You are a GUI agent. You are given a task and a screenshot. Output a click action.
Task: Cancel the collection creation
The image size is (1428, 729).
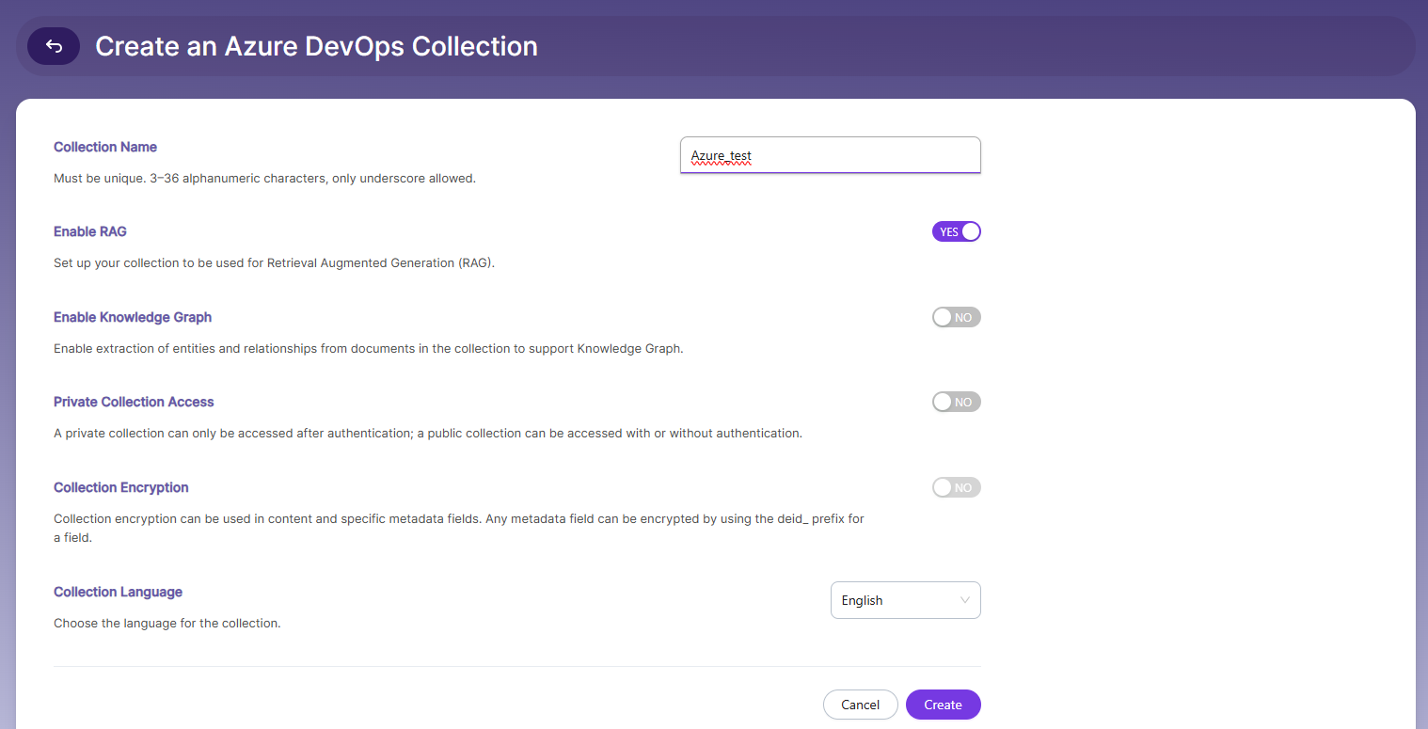[861, 705]
